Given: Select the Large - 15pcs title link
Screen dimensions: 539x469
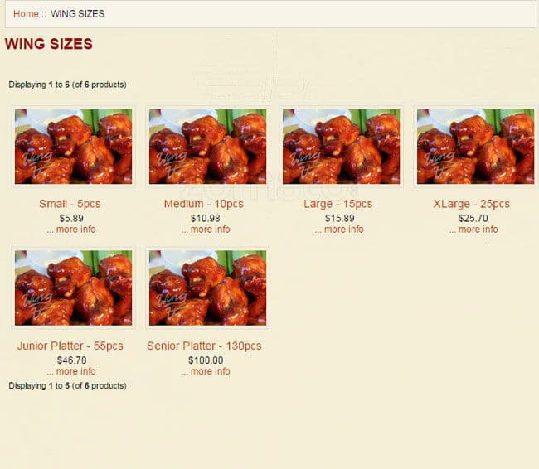Looking at the screenshot, I should (x=337, y=204).
